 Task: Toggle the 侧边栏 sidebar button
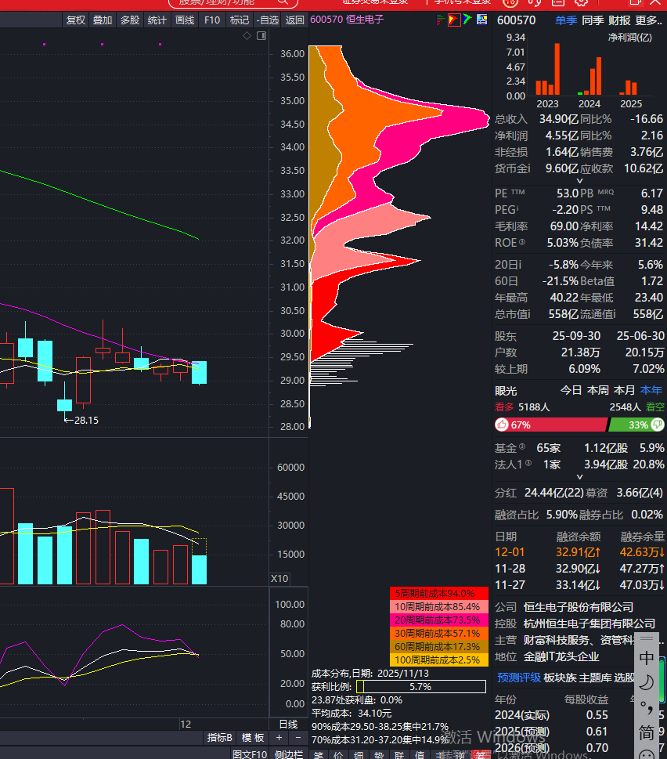tap(289, 754)
